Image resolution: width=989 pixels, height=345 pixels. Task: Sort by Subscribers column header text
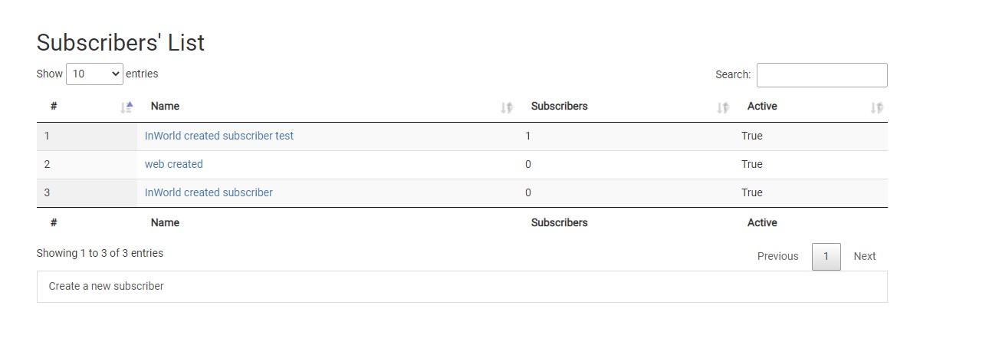560,107
